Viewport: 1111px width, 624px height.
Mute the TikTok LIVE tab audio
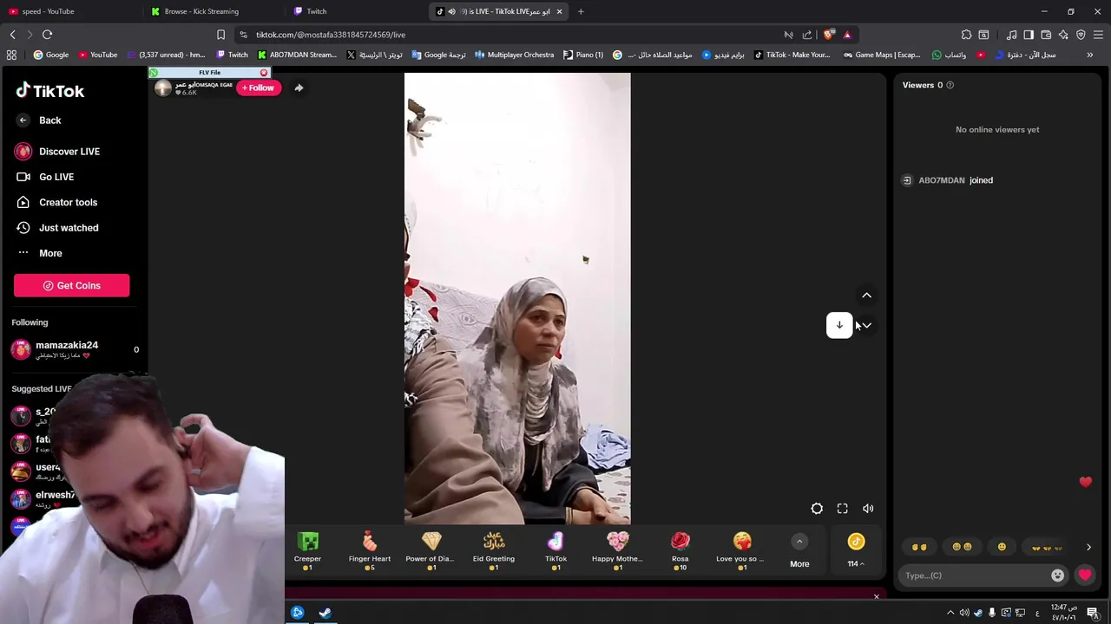451,11
